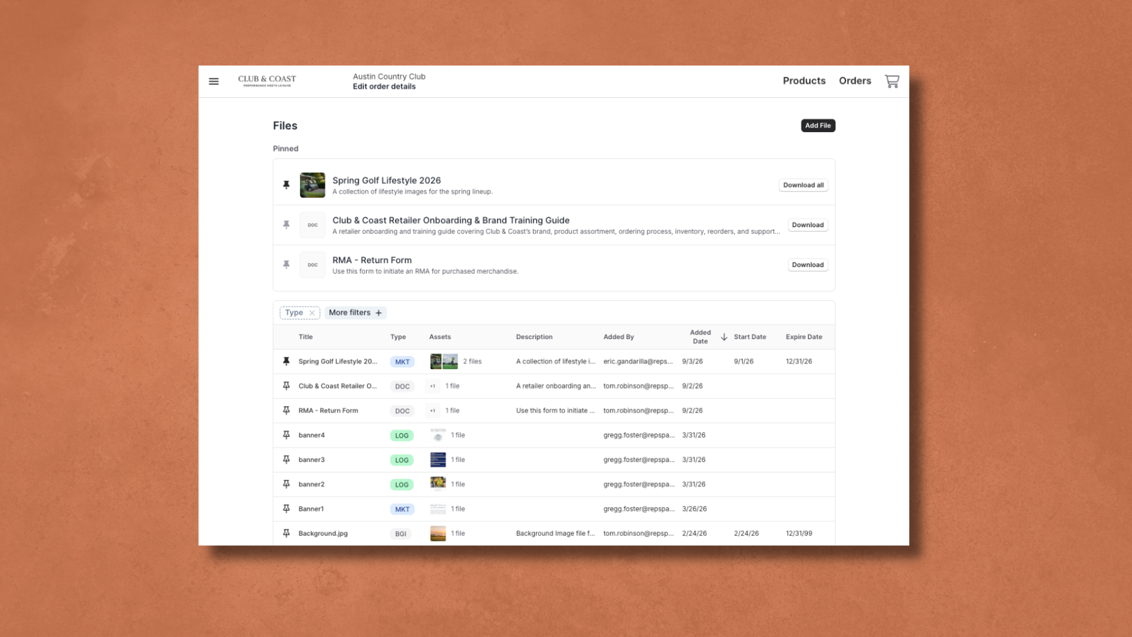Viewport: 1132px width, 637px height.
Task: Open the Background.jpg asset thumbnail
Action: point(438,533)
